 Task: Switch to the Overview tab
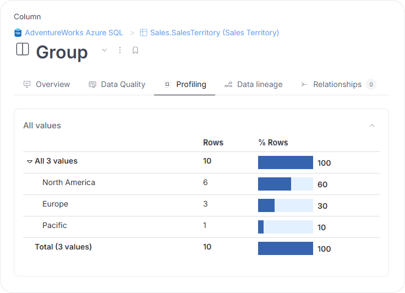point(53,84)
